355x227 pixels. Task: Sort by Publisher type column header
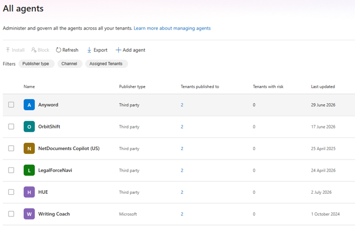click(132, 87)
